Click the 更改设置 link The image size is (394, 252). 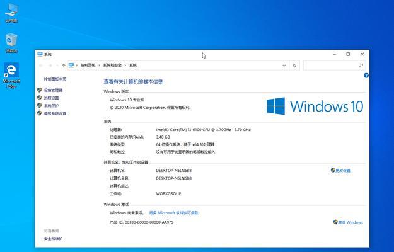(343, 171)
